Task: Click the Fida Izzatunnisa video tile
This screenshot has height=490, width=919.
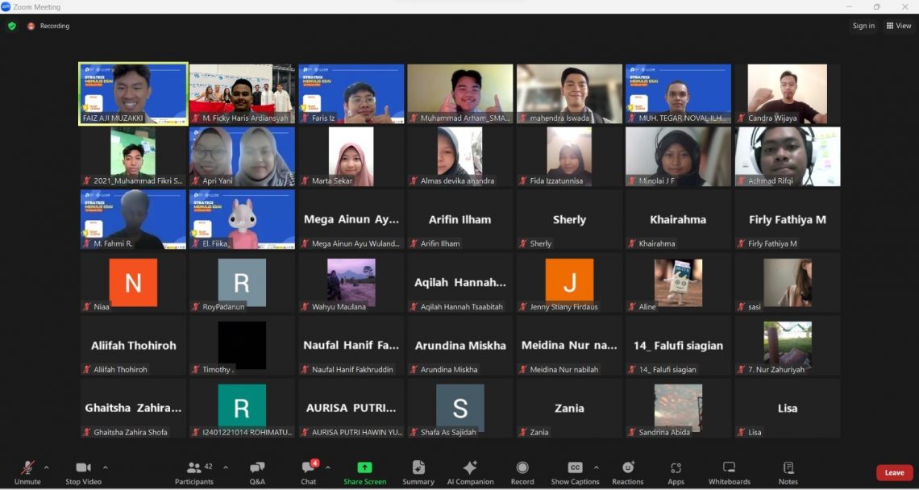Action: point(569,156)
